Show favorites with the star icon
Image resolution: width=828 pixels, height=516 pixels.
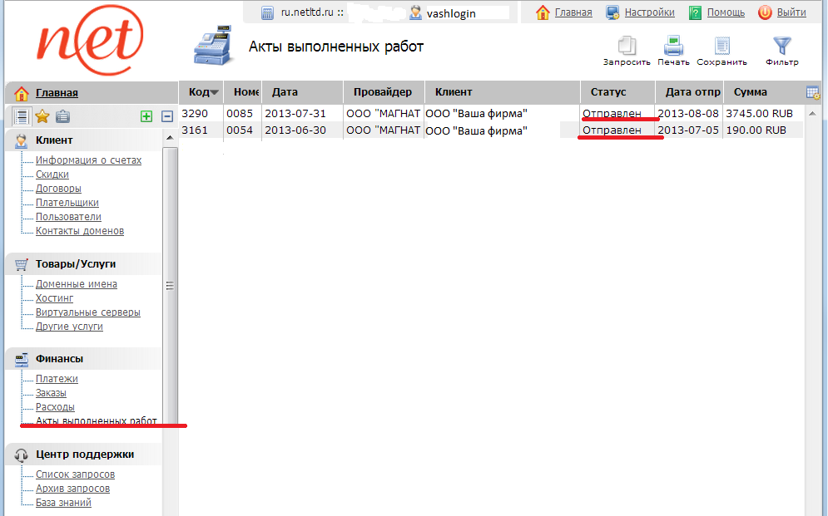click(42, 116)
